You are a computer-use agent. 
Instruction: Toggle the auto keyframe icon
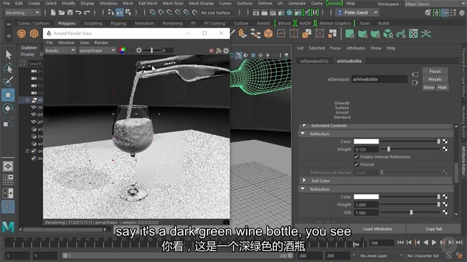click(449, 256)
